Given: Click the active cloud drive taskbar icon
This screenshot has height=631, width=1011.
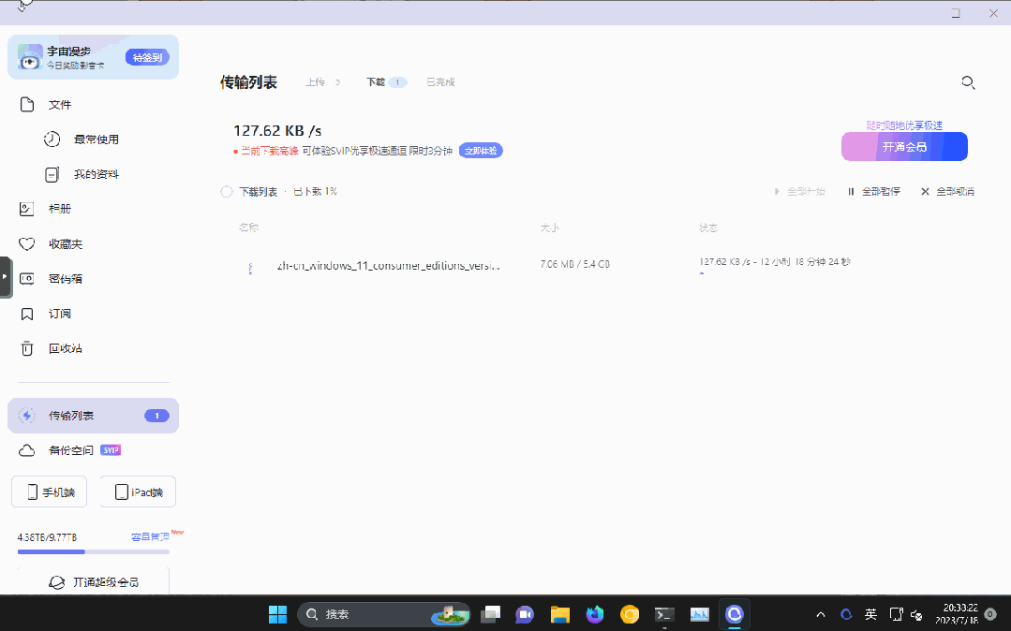Looking at the screenshot, I should 735,614.
